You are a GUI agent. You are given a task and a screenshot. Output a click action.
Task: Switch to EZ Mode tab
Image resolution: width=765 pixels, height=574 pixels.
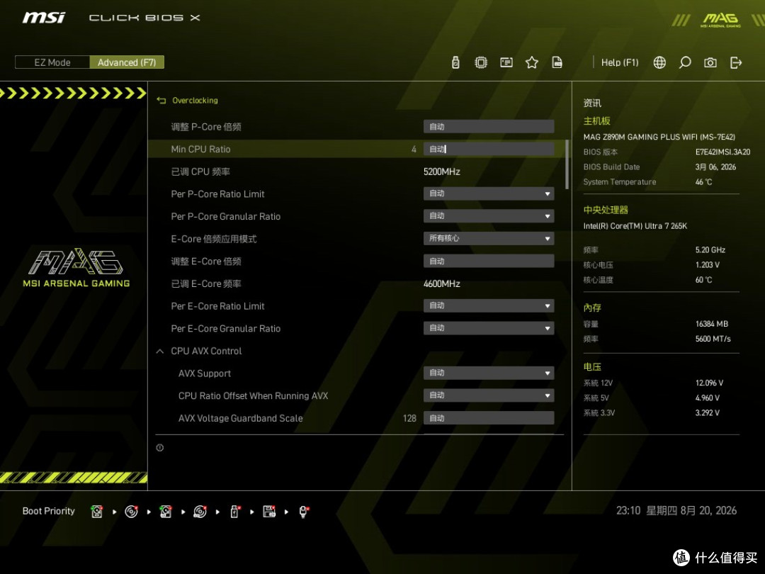click(52, 62)
